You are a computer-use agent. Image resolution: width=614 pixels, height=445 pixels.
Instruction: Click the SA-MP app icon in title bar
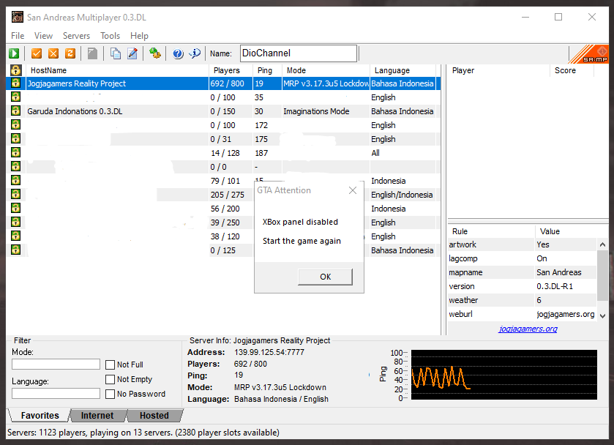point(18,18)
